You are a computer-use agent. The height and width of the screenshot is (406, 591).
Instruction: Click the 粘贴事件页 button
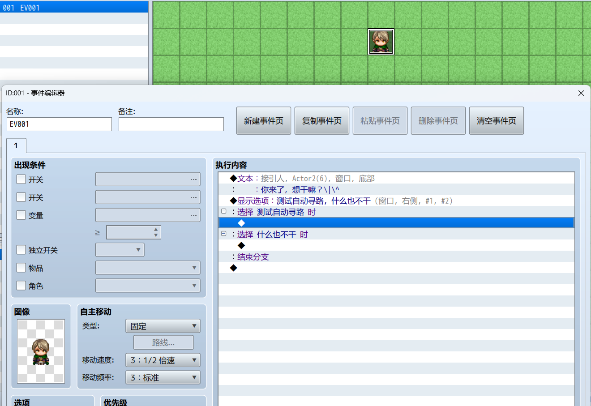[380, 121]
